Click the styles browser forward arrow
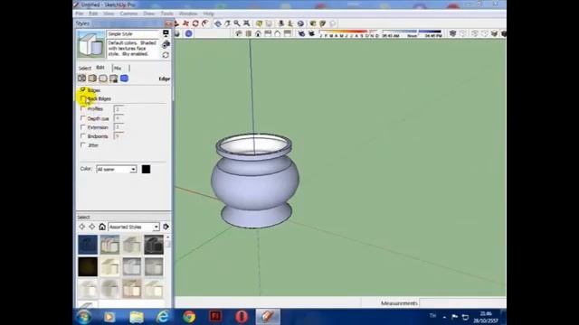 (x=92, y=227)
